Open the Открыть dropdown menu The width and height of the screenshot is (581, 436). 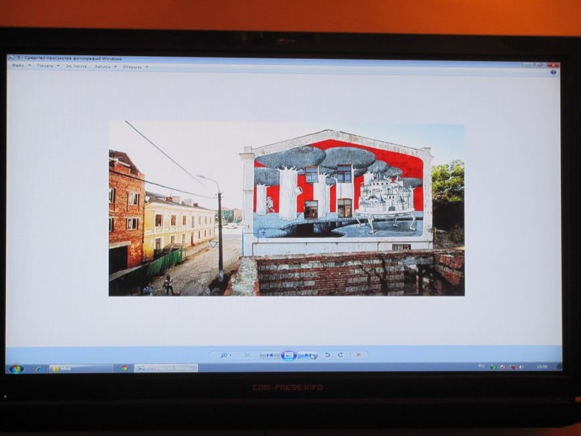[136, 67]
